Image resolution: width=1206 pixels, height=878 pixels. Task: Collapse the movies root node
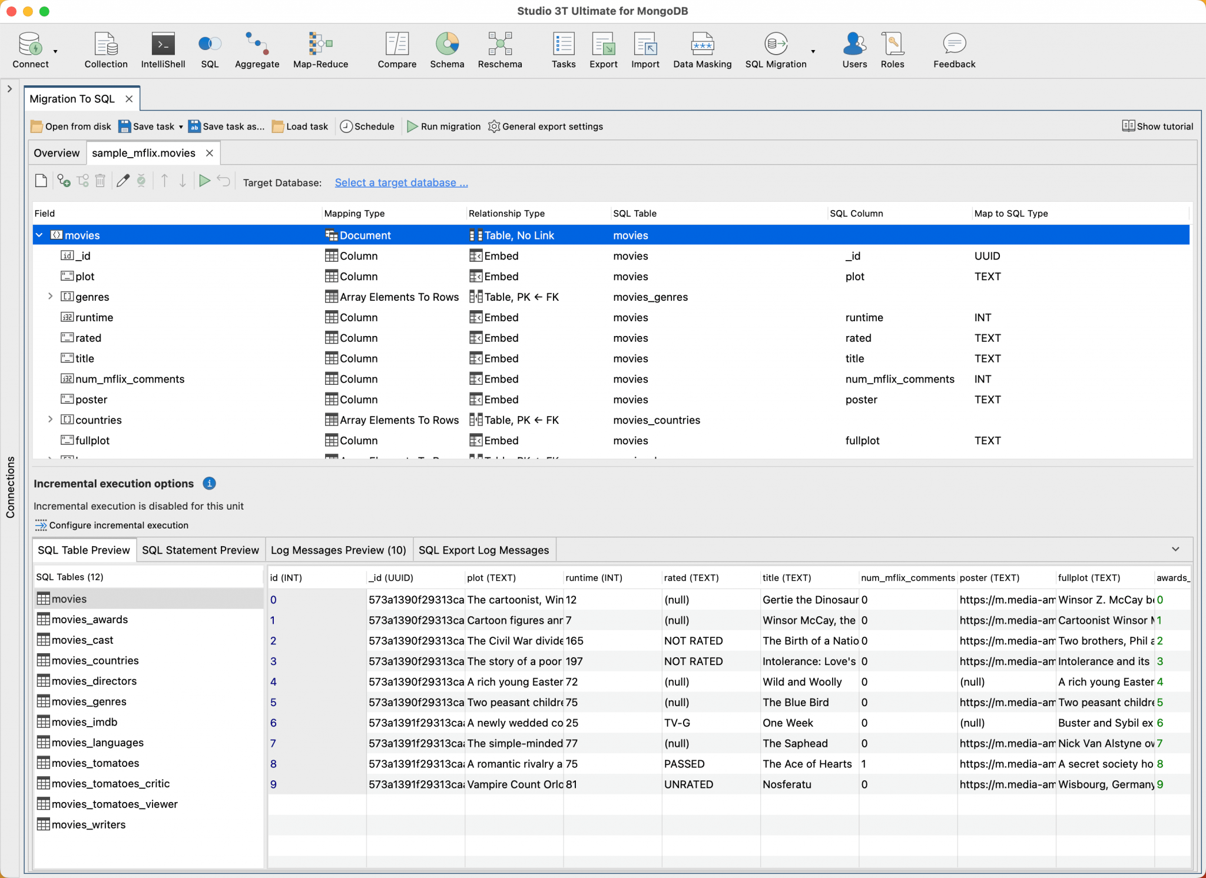pyautogui.click(x=39, y=235)
